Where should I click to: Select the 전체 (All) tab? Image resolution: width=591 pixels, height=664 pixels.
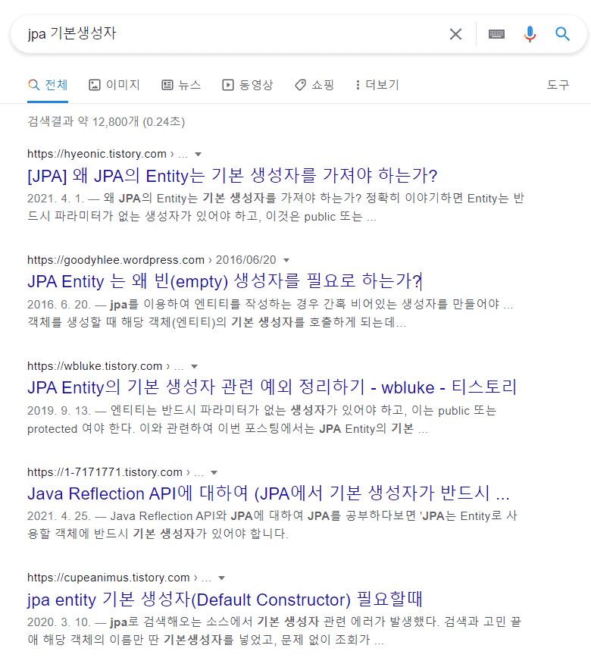click(48, 85)
